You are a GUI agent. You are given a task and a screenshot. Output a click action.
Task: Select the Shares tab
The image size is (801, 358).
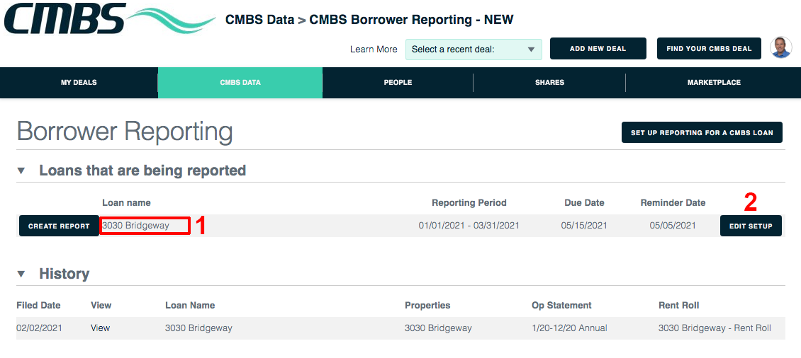click(x=549, y=83)
